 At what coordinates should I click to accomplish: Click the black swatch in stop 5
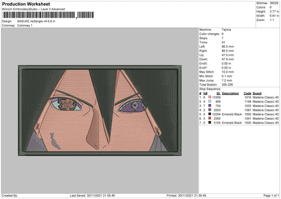click(x=210, y=114)
